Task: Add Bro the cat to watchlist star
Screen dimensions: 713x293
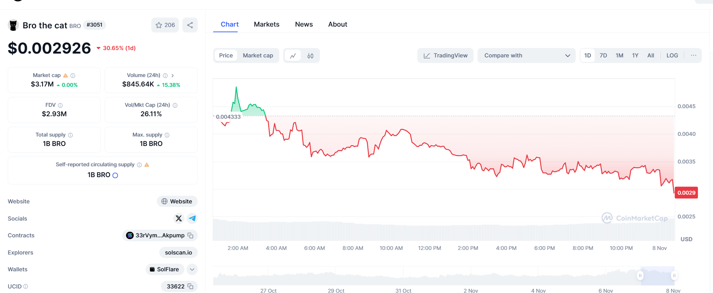Action: 165,25
